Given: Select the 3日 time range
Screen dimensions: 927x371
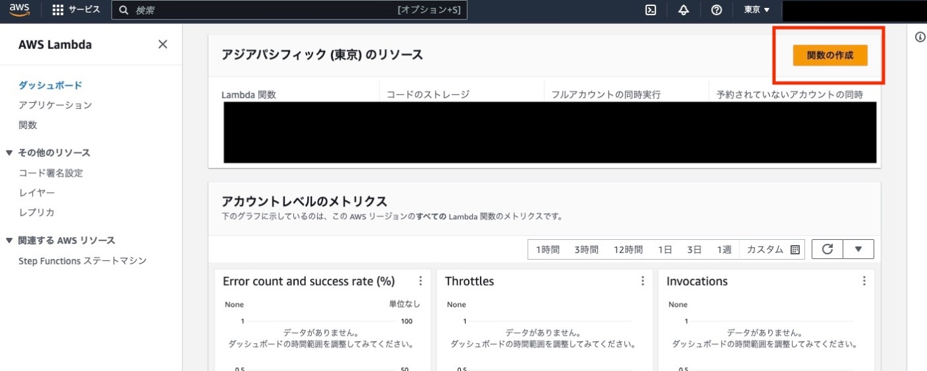Looking at the screenshot, I should tap(694, 250).
